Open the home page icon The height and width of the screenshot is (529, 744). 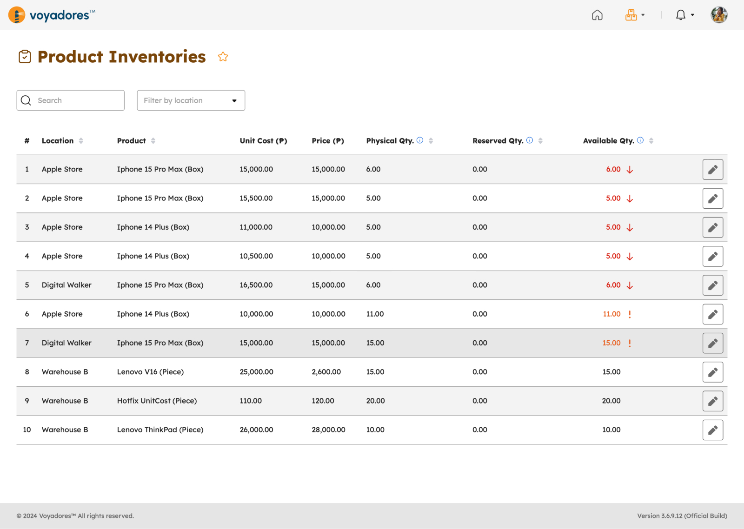[597, 15]
